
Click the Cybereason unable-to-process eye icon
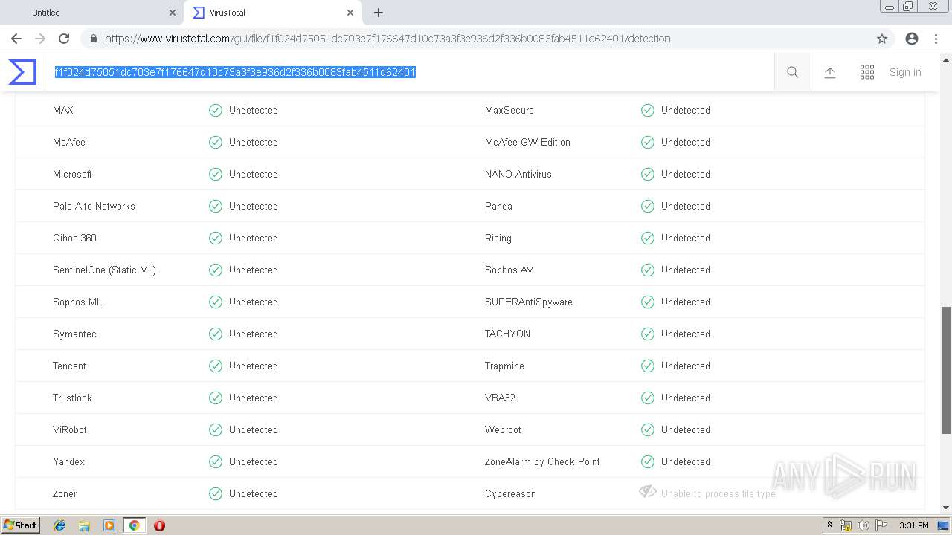648,492
